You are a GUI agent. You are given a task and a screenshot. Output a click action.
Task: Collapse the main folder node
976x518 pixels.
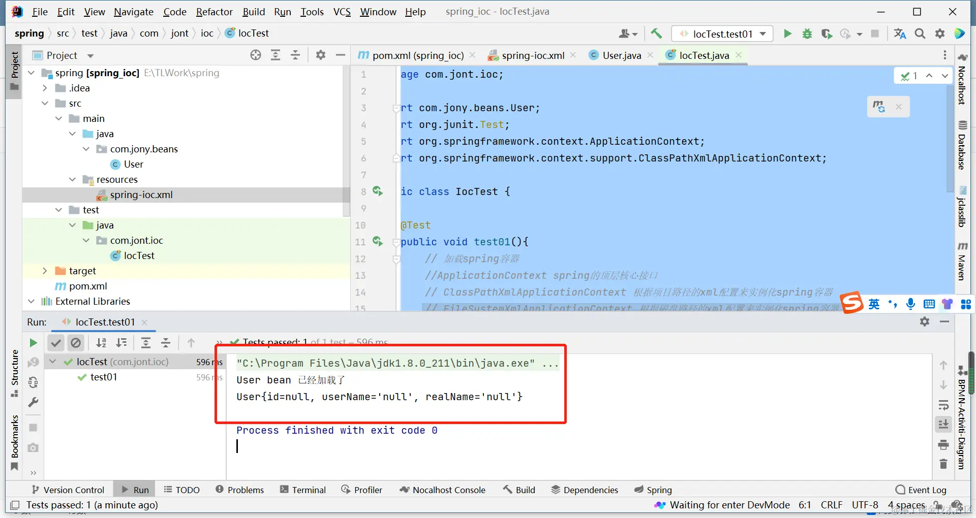point(58,119)
